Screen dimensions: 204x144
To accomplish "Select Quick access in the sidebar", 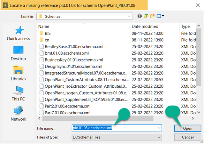I will click(x=18, y=33).
